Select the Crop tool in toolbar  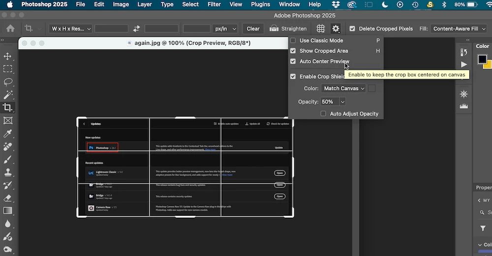point(7,108)
